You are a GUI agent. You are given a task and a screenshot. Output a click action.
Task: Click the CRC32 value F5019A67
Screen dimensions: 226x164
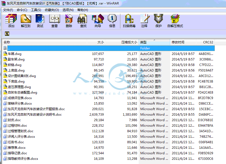[x=206, y=70]
